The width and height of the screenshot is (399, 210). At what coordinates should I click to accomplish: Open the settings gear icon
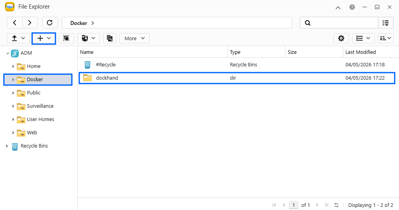(x=341, y=38)
